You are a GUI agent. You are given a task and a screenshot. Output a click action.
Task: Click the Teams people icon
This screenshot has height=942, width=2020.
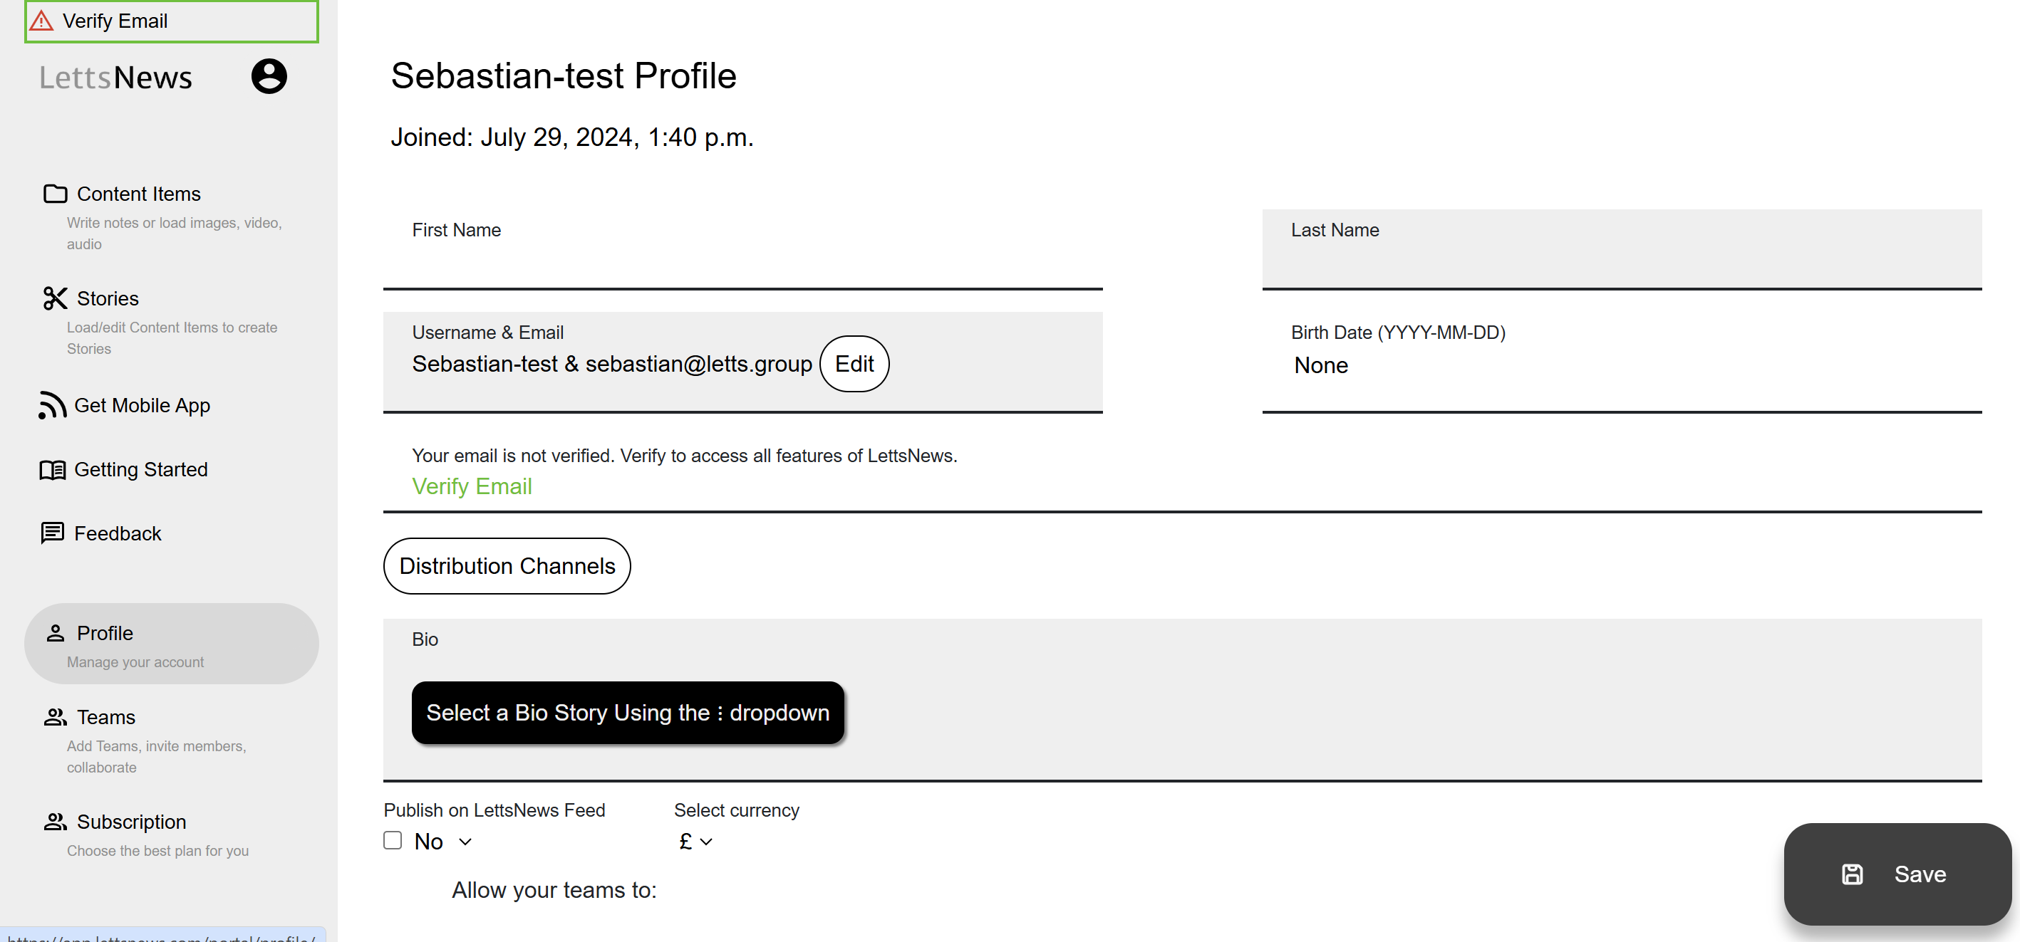(55, 716)
